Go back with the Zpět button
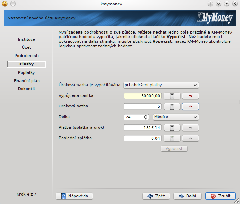The height and width of the screenshot is (204, 240). point(156,196)
